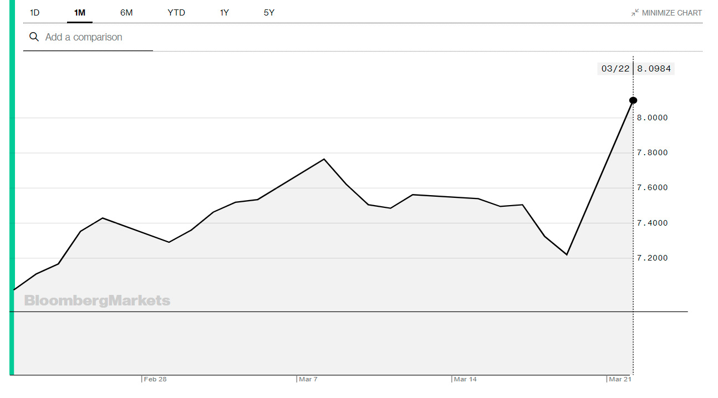The height and width of the screenshot is (398, 718).
Task: Click the Mar 7 axis label
Action: (308, 379)
